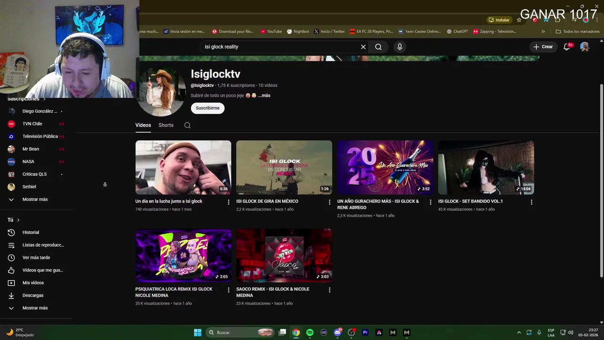604x340 pixels.
Task: Start voice search with the microphone icon
Action: (400, 47)
